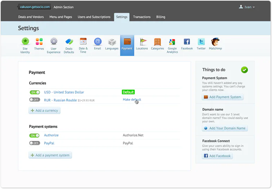
Task: Open the Twitter settings icon
Action: 201,42
